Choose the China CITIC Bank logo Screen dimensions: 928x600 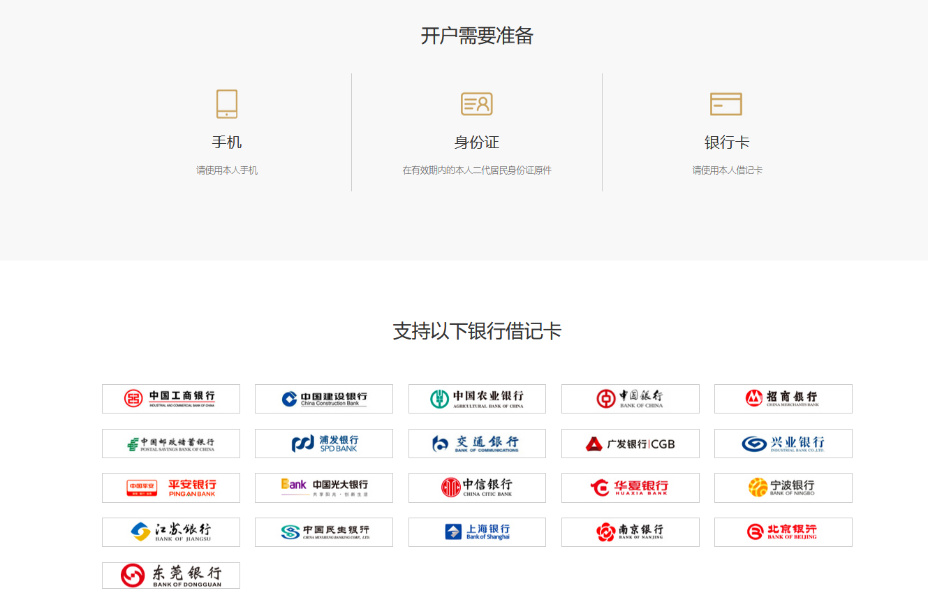pos(477,488)
